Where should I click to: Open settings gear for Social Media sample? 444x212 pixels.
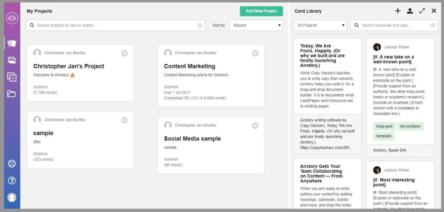255,126
